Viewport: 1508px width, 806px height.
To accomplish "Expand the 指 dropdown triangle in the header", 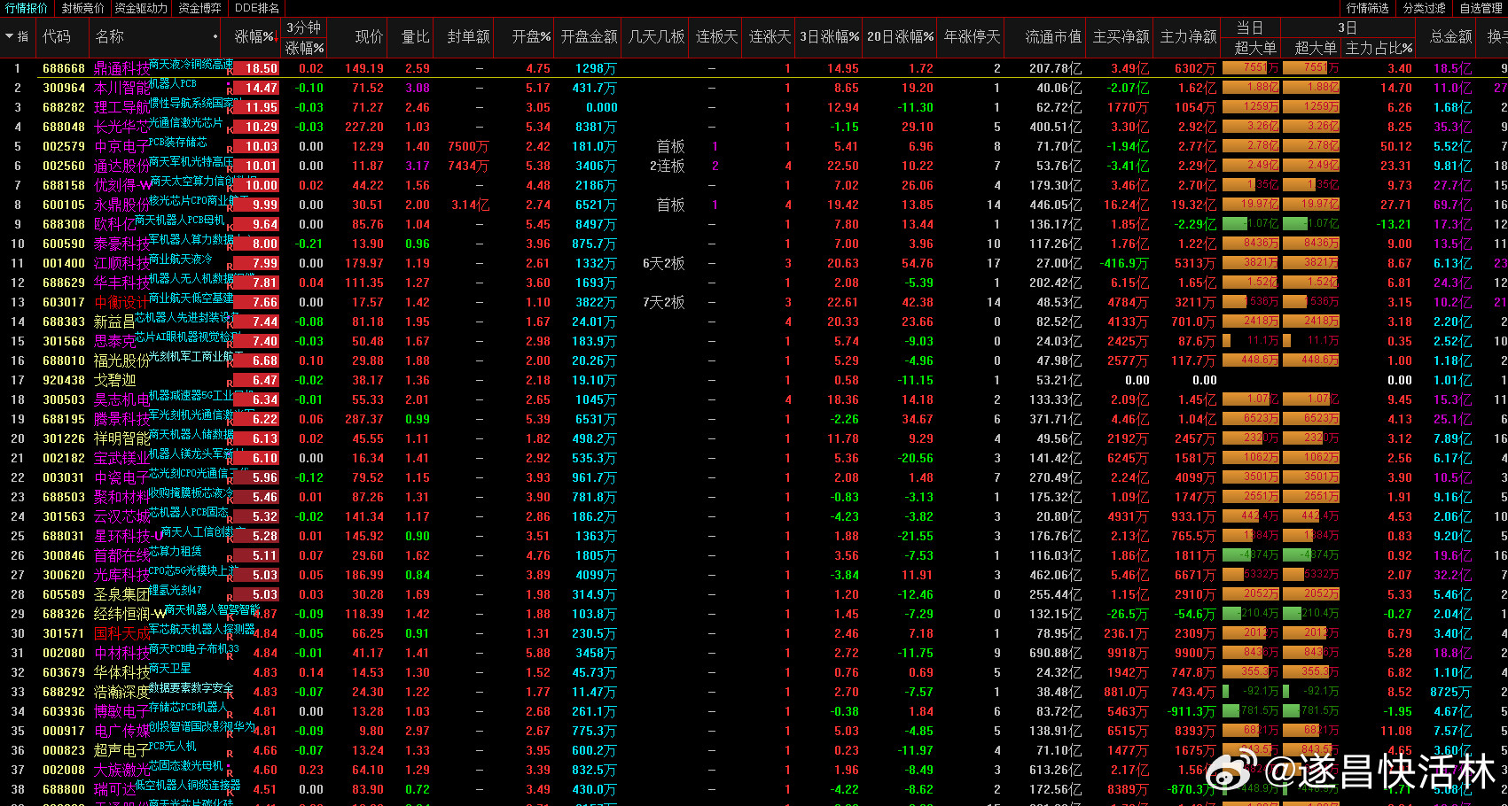I will (9, 37).
